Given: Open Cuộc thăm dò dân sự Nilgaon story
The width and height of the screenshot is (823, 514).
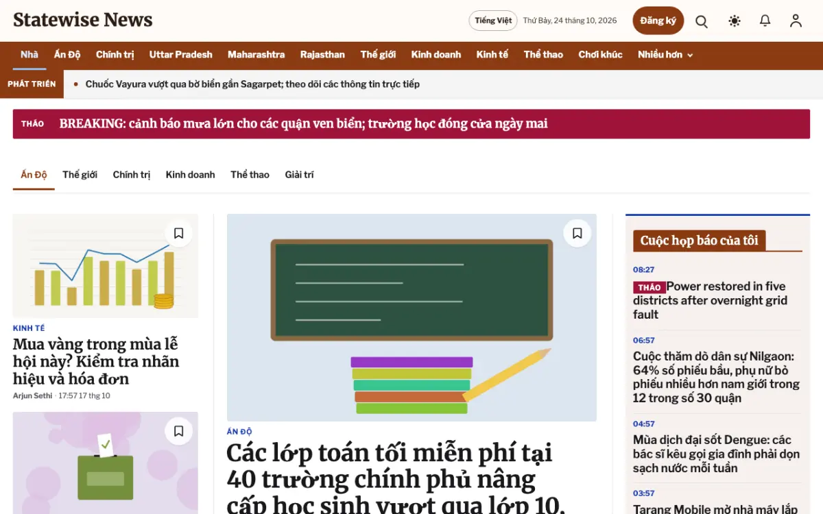Looking at the screenshot, I should click(716, 377).
